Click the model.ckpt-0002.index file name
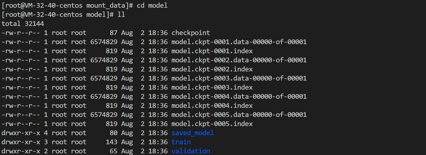This screenshot has height=155, width=426. pos(212,69)
